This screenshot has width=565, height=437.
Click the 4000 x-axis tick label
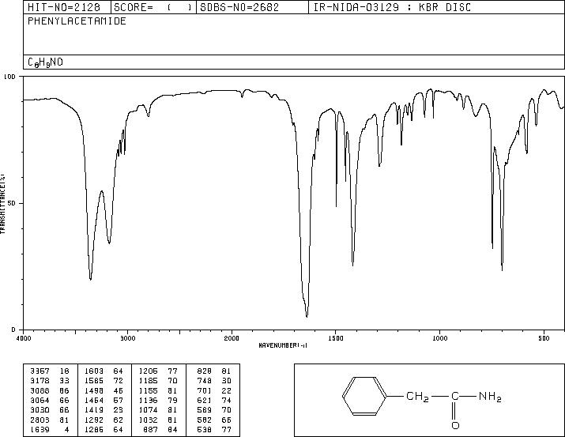pyautogui.click(x=24, y=338)
